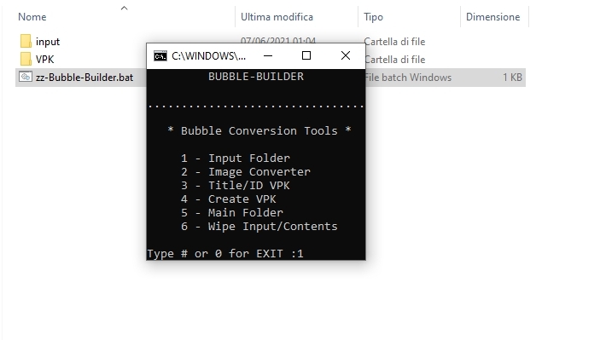Maximize the command prompt window
This screenshot has height=340, width=606.
coord(306,56)
